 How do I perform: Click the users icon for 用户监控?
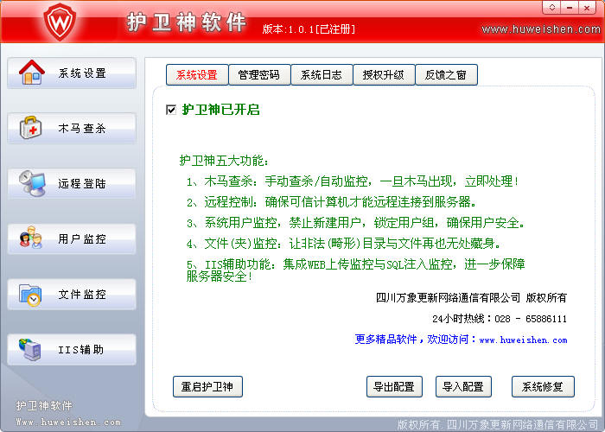pos(32,238)
